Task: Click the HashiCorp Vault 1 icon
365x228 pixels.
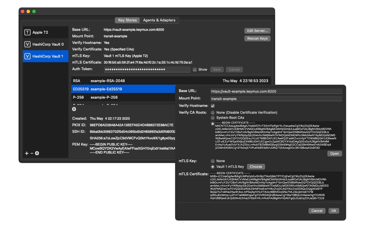Action: pyautogui.click(x=27, y=56)
